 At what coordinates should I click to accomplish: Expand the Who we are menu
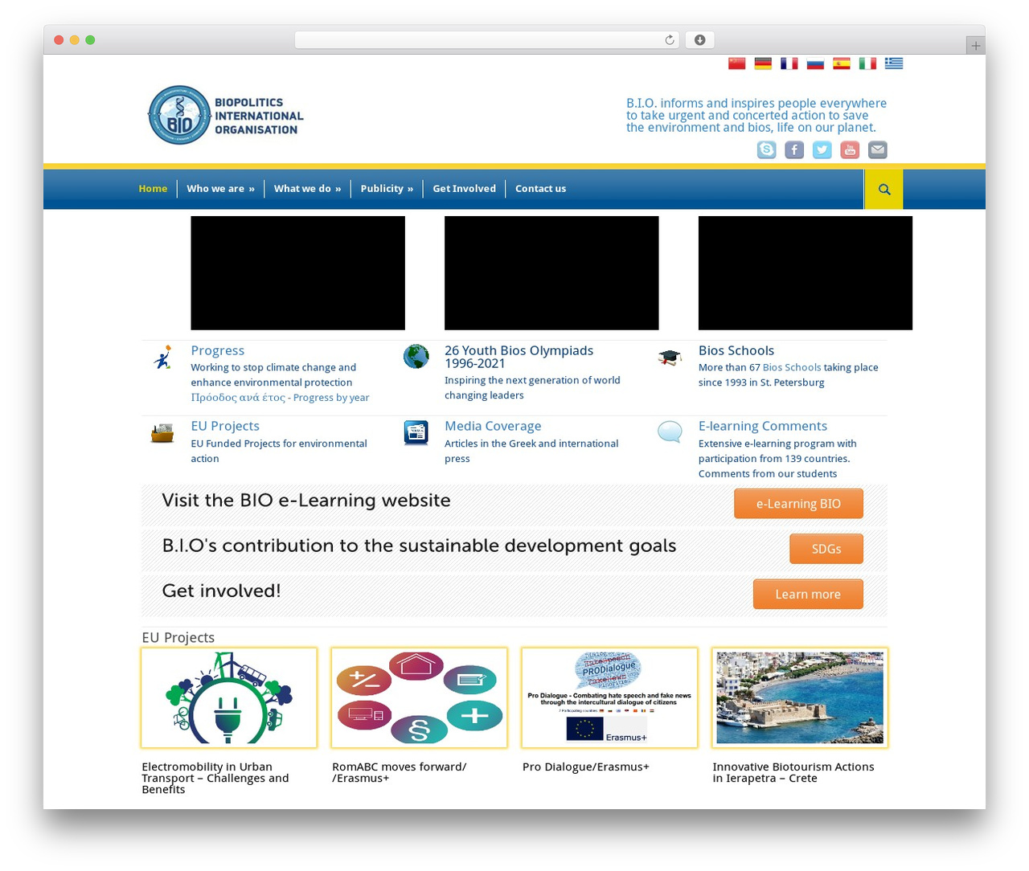[x=220, y=189]
